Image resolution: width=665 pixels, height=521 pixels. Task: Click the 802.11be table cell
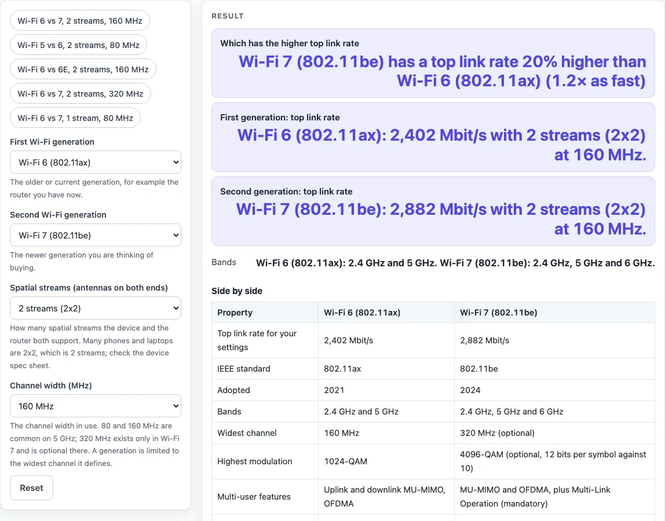(555, 369)
